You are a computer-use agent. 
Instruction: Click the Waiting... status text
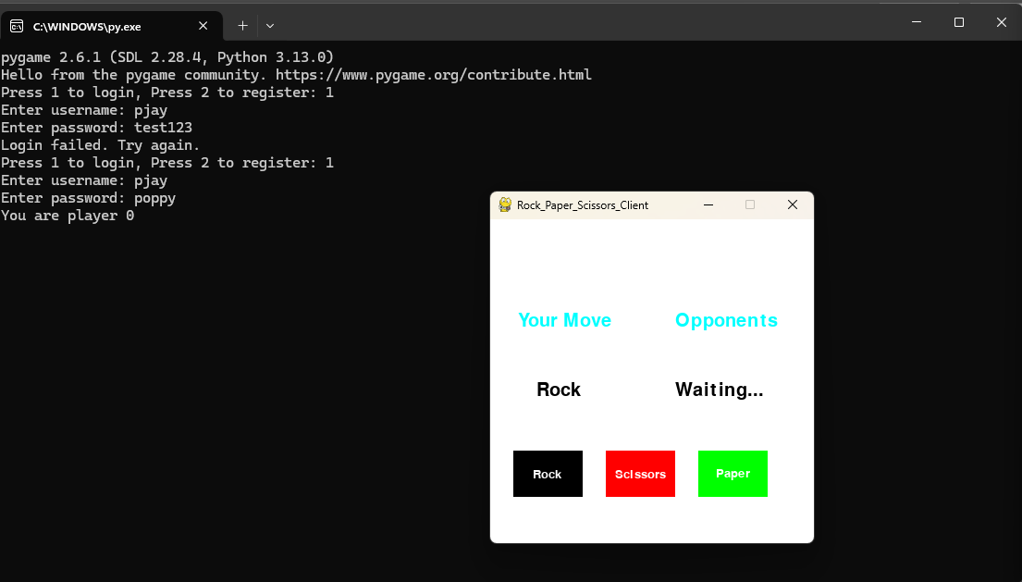[719, 390]
